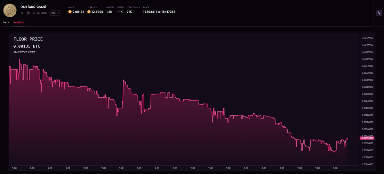Click the Bitcoin icon beside floor price
Image resolution: width=384 pixels, height=174 pixels.
pyautogui.click(x=70, y=12)
